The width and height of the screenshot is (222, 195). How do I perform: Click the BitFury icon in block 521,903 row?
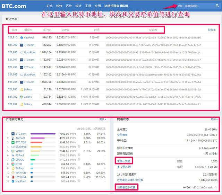[x=22, y=89]
